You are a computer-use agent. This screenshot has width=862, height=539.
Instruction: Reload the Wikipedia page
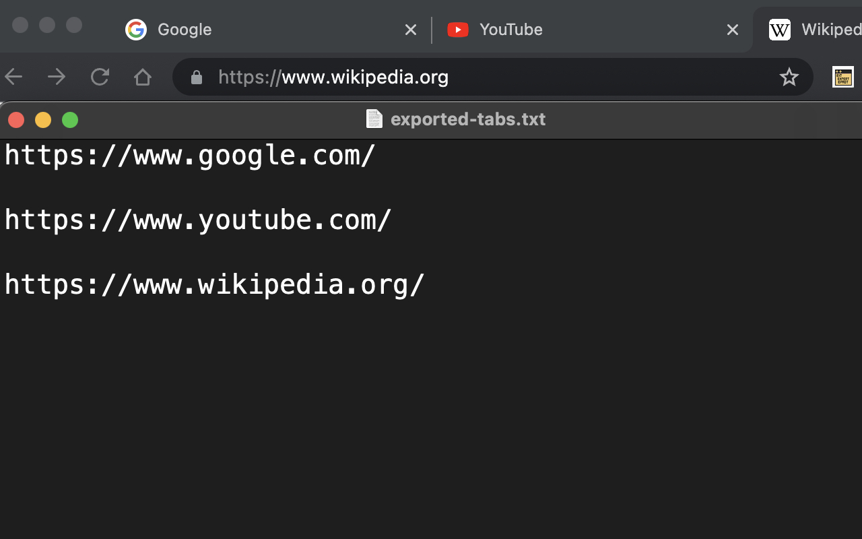(100, 77)
